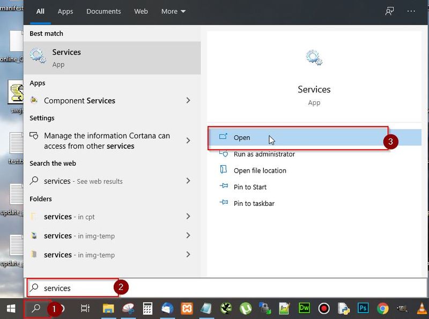Viewport: 429px width, 319px height.
Task: Click the Best match heading
Action: (46, 33)
